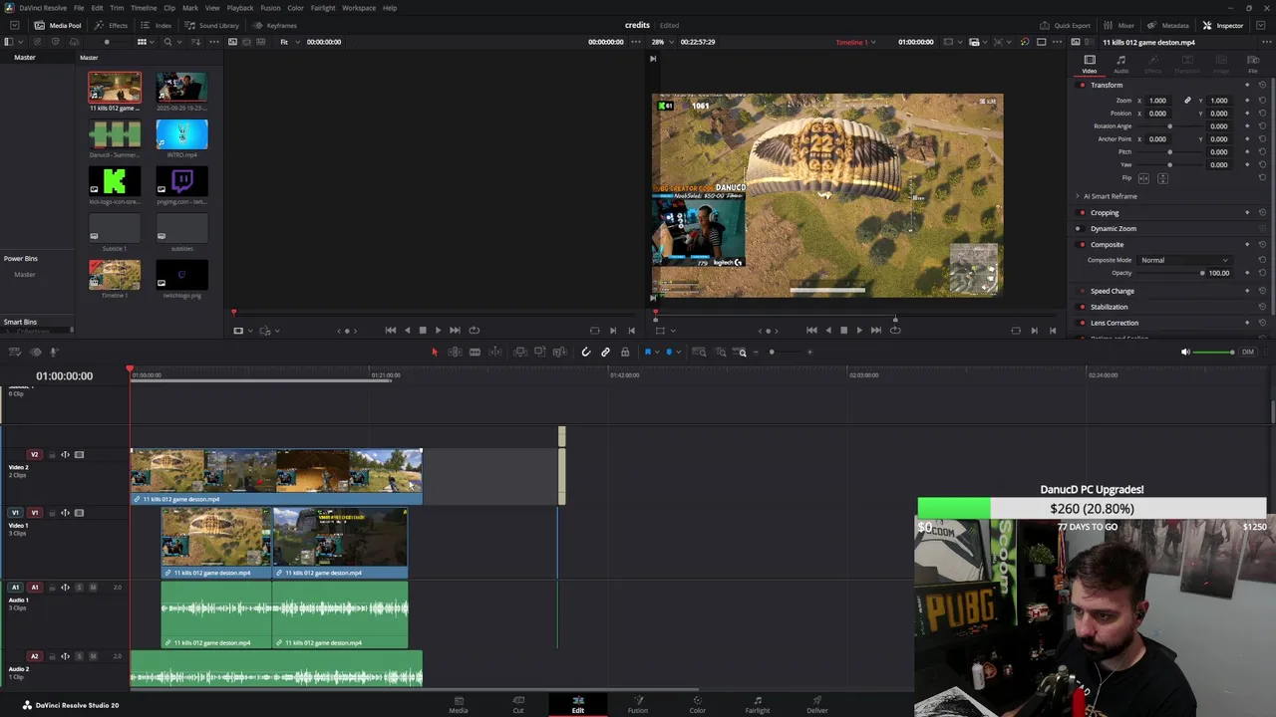
Task: Click the Replace Clip toolbar icon
Action: click(560, 352)
